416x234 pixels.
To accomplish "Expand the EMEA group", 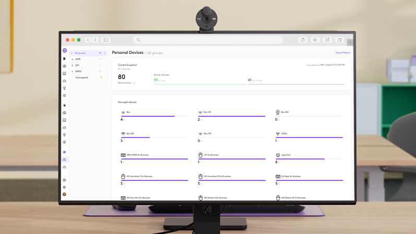I will (x=73, y=72).
